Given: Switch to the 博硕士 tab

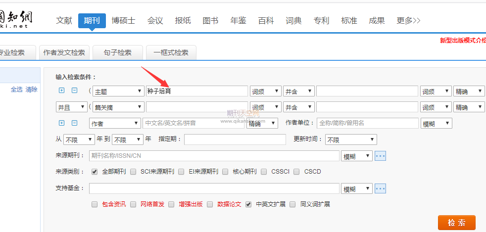Looking at the screenshot, I should coord(123,20).
